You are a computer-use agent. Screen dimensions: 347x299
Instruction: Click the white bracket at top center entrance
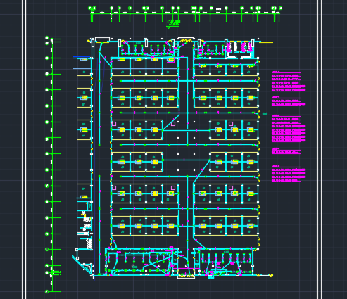(186, 39)
